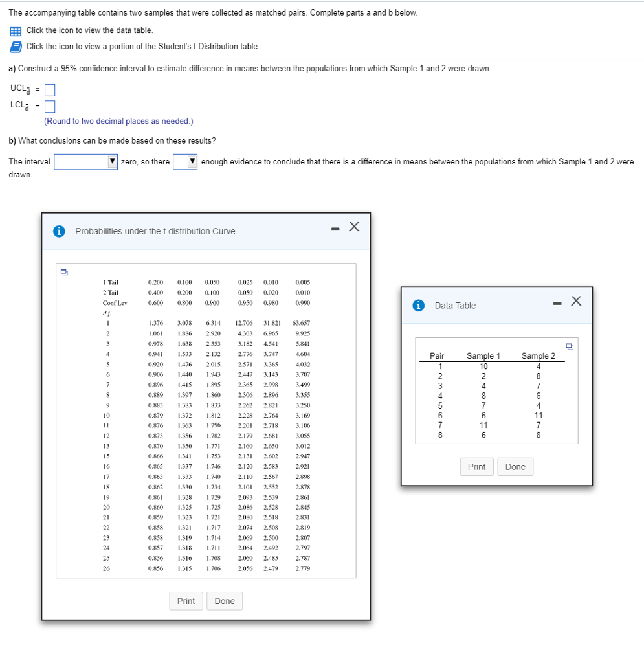Screen dimensions: 644x663
Task: Click the 'Conf Lev' row label
Action: pos(115,303)
